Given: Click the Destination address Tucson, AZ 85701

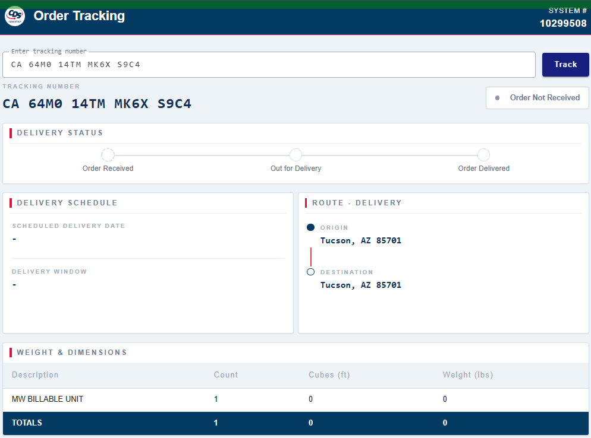Looking at the screenshot, I should (361, 285).
